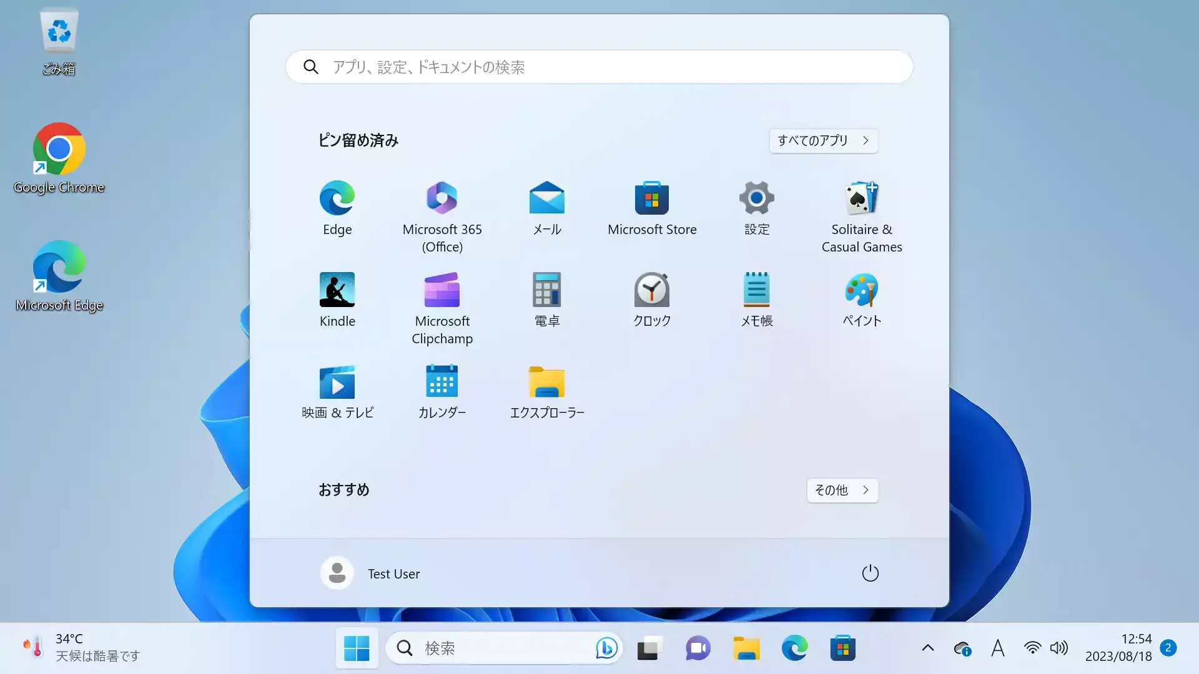The width and height of the screenshot is (1199, 674).
Task: Open the pinned Edge app
Action: (337, 209)
